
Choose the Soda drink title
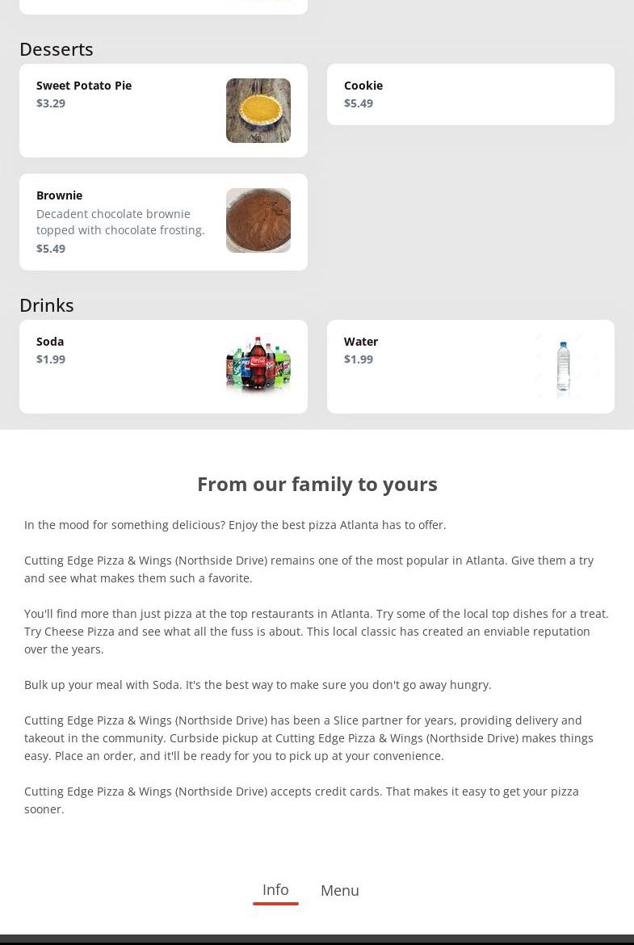click(50, 342)
